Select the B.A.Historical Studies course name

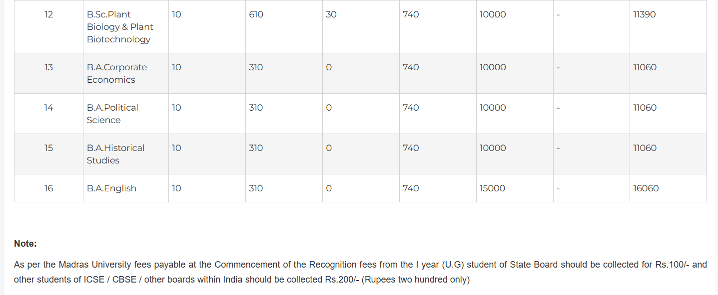[115, 154]
